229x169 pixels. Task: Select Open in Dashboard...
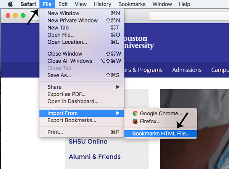click(82, 101)
